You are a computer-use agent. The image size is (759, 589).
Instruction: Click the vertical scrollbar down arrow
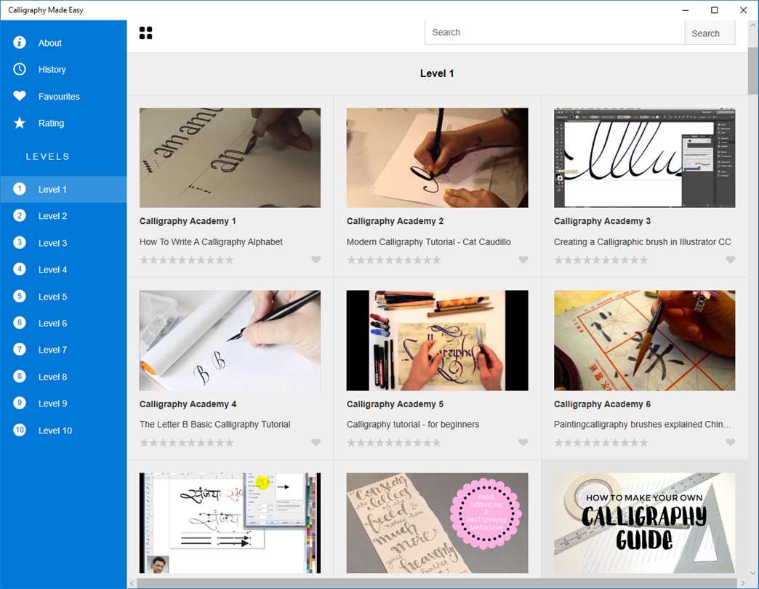click(x=752, y=573)
